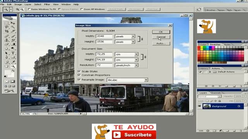Uncheck Resample Image checkbox
Screen dimensions: 248x139
pos(79,80)
